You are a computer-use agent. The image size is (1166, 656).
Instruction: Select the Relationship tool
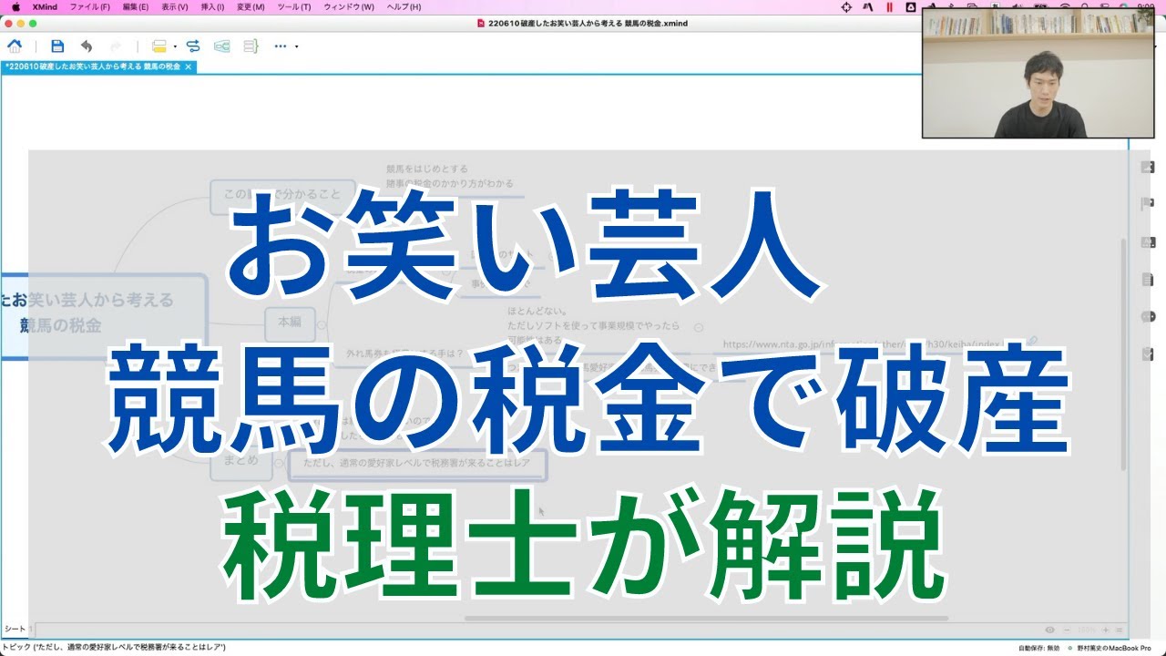(x=192, y=46)
